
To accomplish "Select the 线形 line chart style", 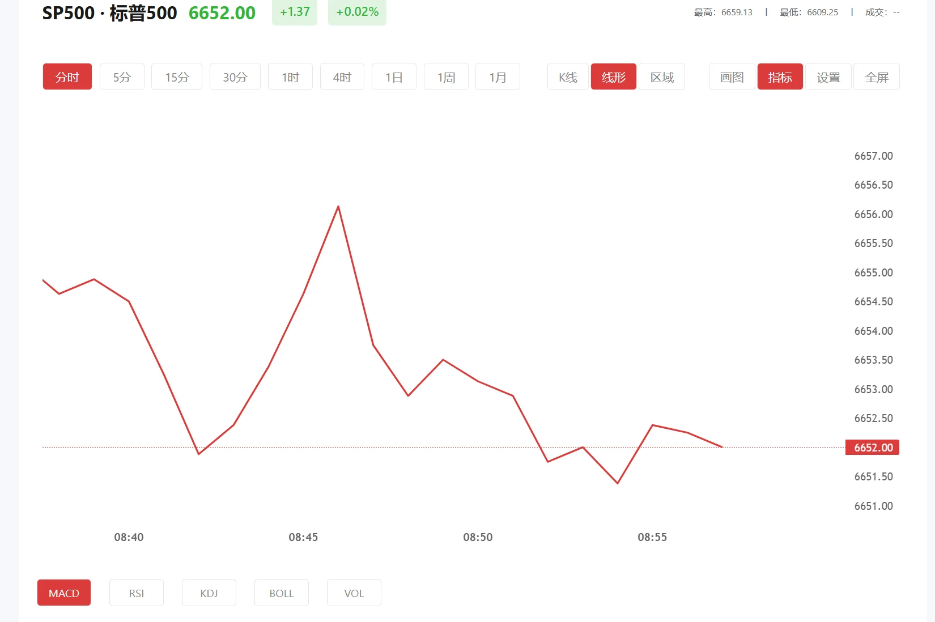I will (613, 76).
